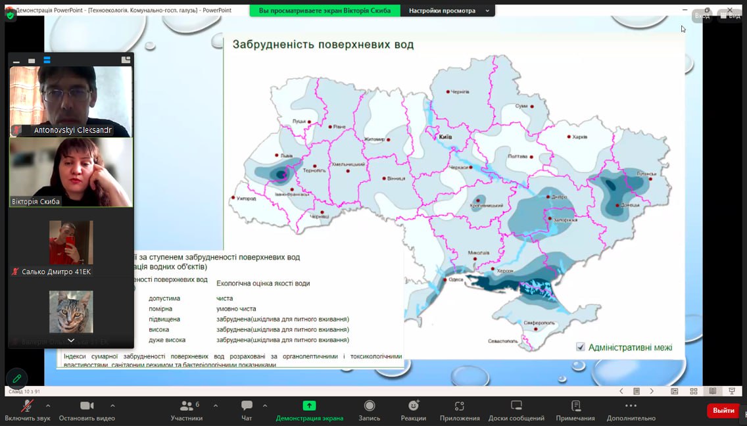
Task: Expand more participants with down chevron
Action: point(71,341)
